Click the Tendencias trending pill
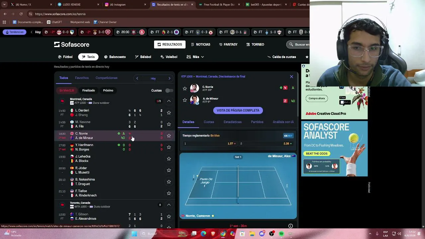425x239 pixels. (15, 32)
